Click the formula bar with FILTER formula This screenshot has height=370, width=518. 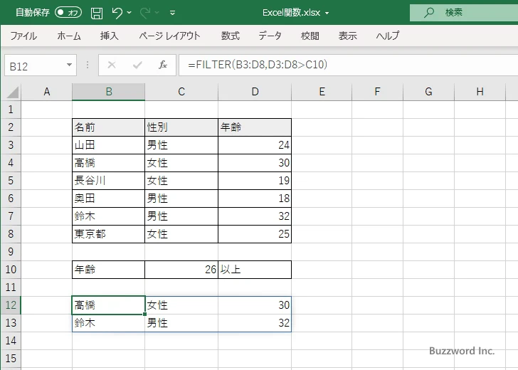click(348, 65)
